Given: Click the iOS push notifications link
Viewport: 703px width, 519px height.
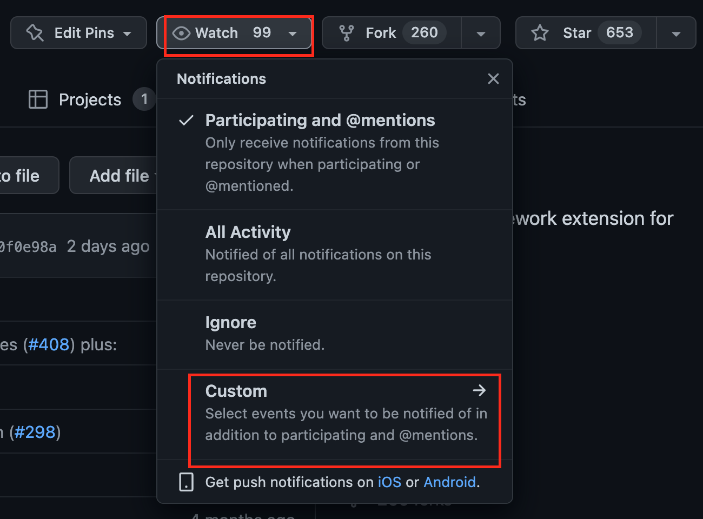Looking at the screenshot, I should click(389, 482).
